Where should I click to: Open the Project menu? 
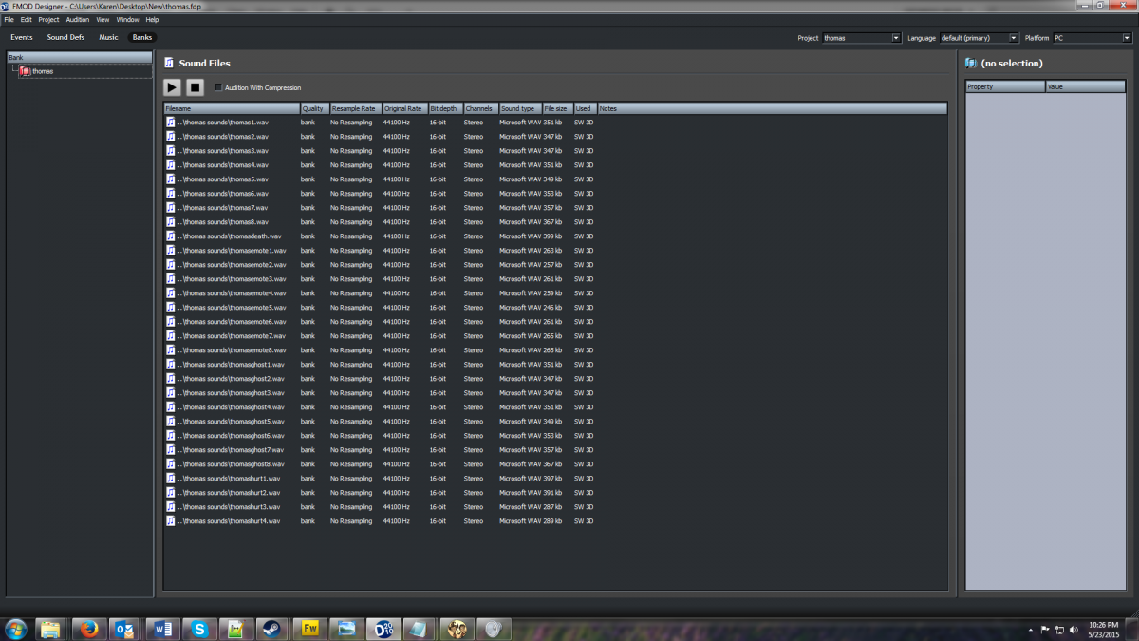click(x=48, y=19)
